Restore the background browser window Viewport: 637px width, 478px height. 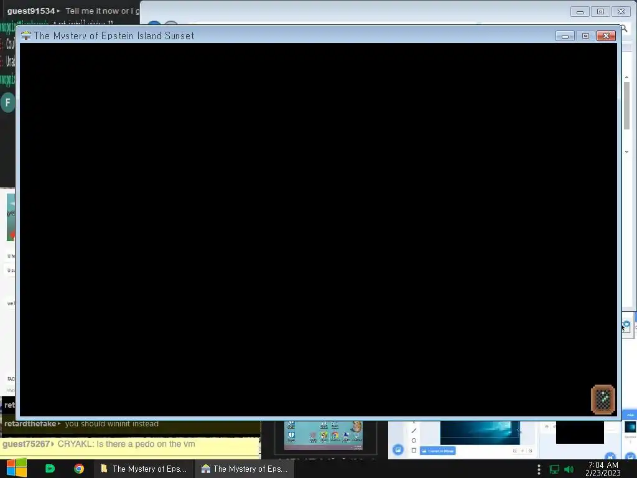600,12
